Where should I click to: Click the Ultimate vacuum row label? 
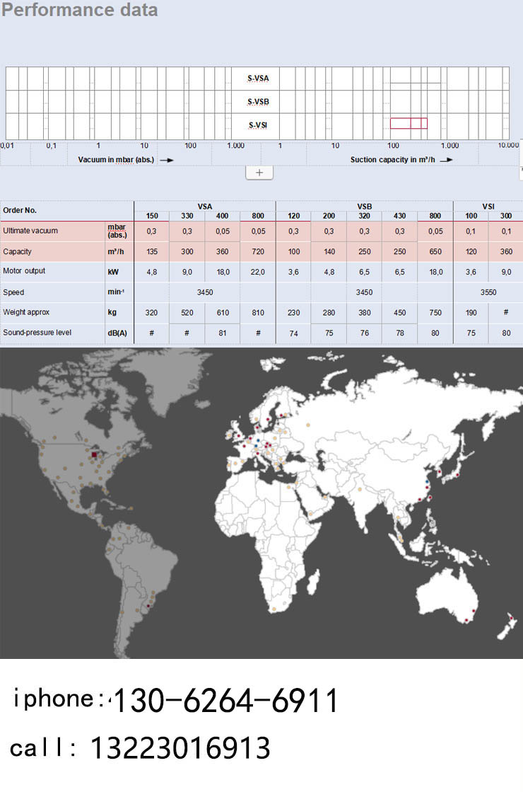tap(30, 231)
